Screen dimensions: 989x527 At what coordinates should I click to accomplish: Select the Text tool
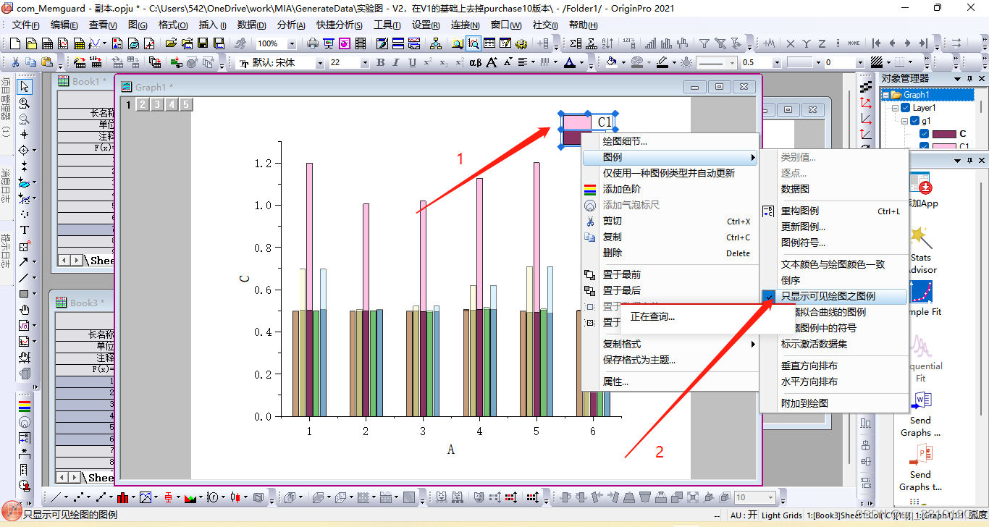click(25, 230)
